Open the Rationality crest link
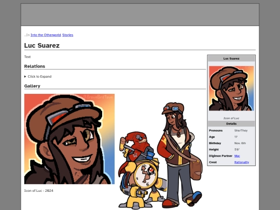 click(x=242, y=162)
